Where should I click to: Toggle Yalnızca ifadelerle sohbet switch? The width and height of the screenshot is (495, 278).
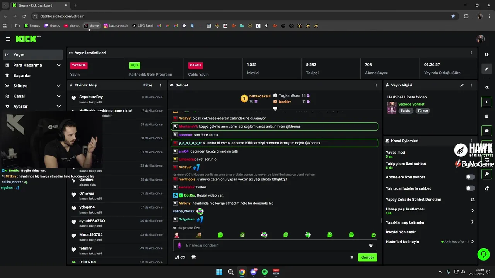[x=470, y=188]
